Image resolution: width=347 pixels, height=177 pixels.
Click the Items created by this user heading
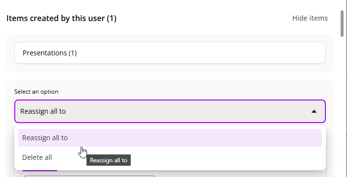click(x=61, y=18)
